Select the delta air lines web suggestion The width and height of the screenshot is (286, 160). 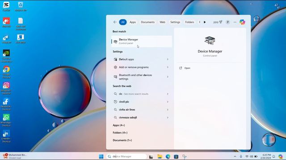tap(142, 110)
